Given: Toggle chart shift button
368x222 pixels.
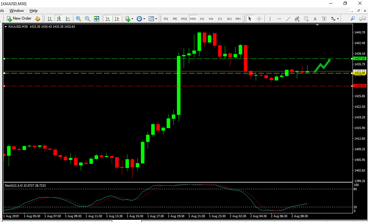Looking at the screenshot, I should (x=117, y=19).
